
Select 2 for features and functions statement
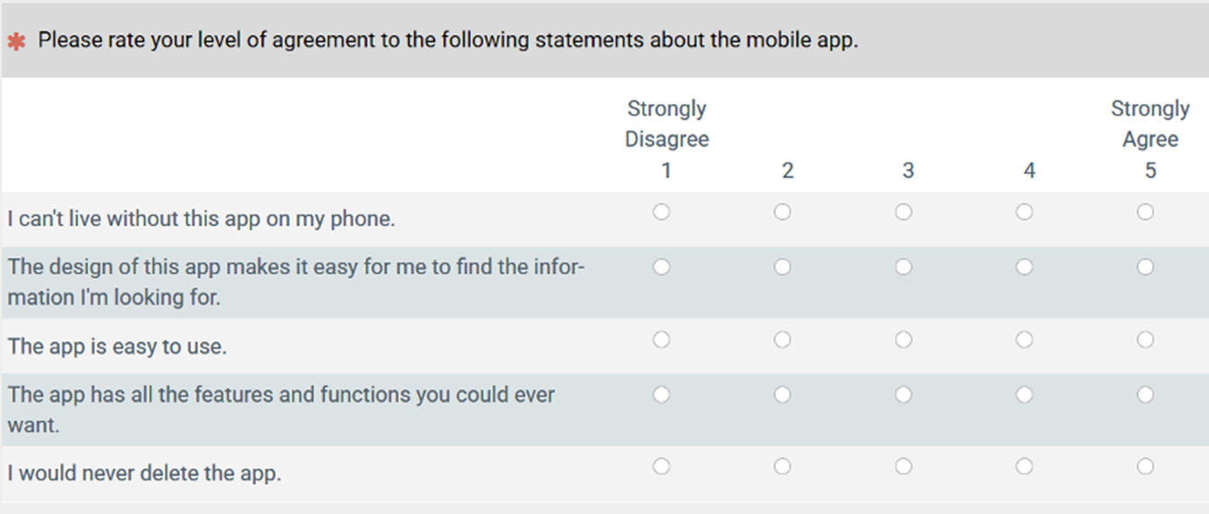pos(783,395)
